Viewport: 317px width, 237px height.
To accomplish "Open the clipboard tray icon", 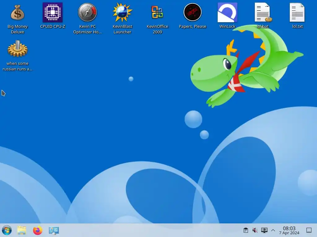I will click(x=245, y=230).
